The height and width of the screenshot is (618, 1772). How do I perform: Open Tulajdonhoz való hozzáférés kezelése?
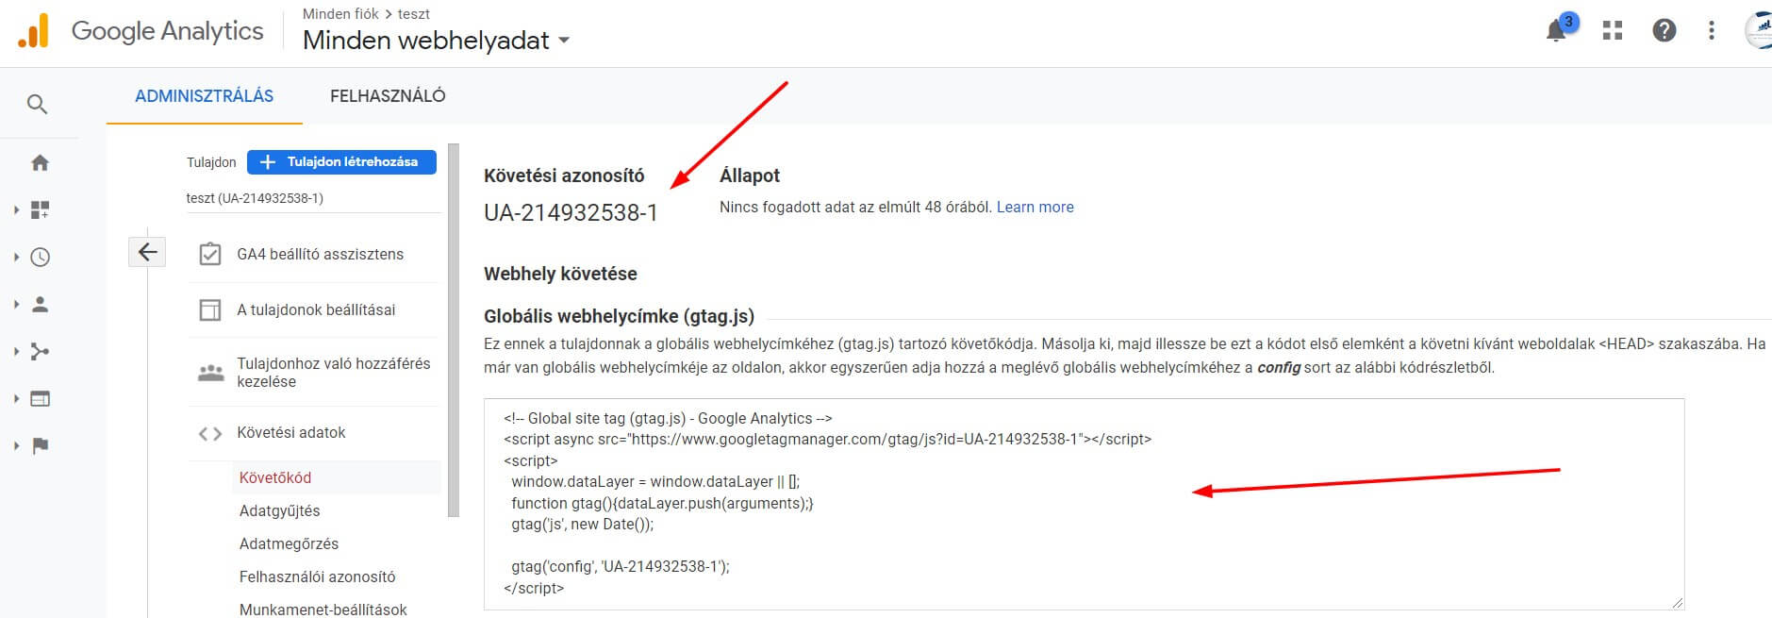click(333, 373)
